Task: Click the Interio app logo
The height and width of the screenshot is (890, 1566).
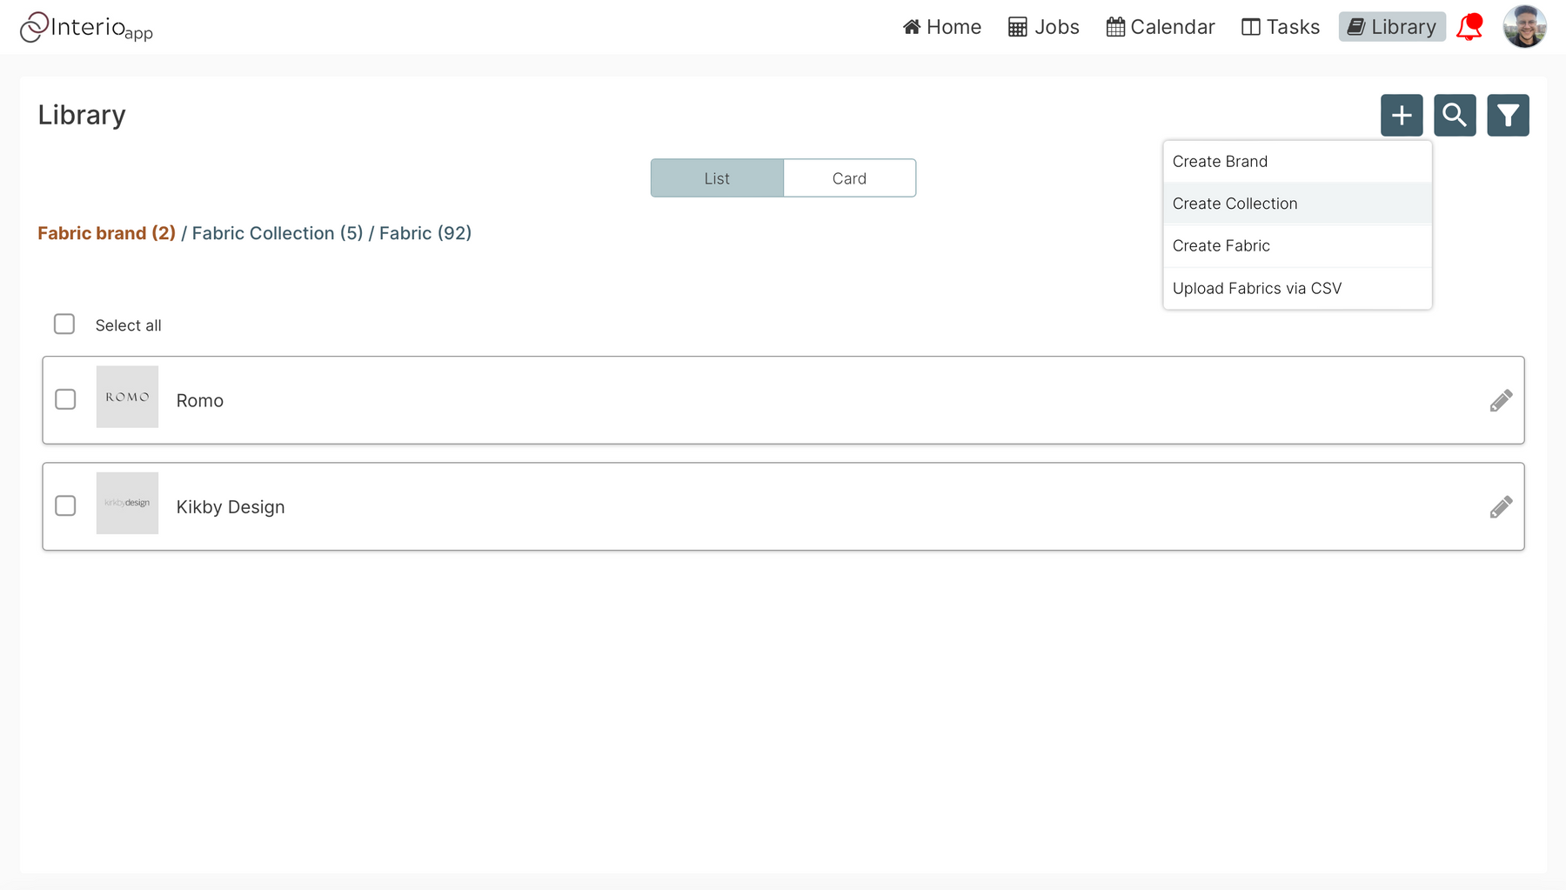Action: 86,27
